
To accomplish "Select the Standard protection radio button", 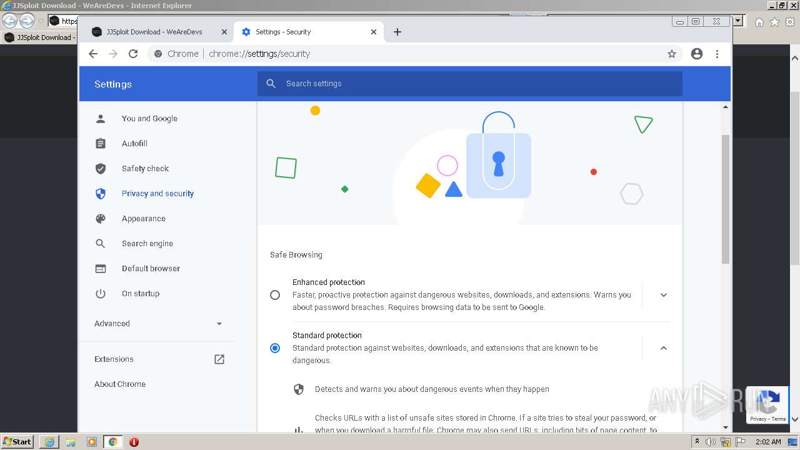I will 275,348.
